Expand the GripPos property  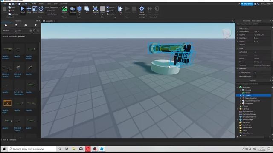click(x=238, y=35)
